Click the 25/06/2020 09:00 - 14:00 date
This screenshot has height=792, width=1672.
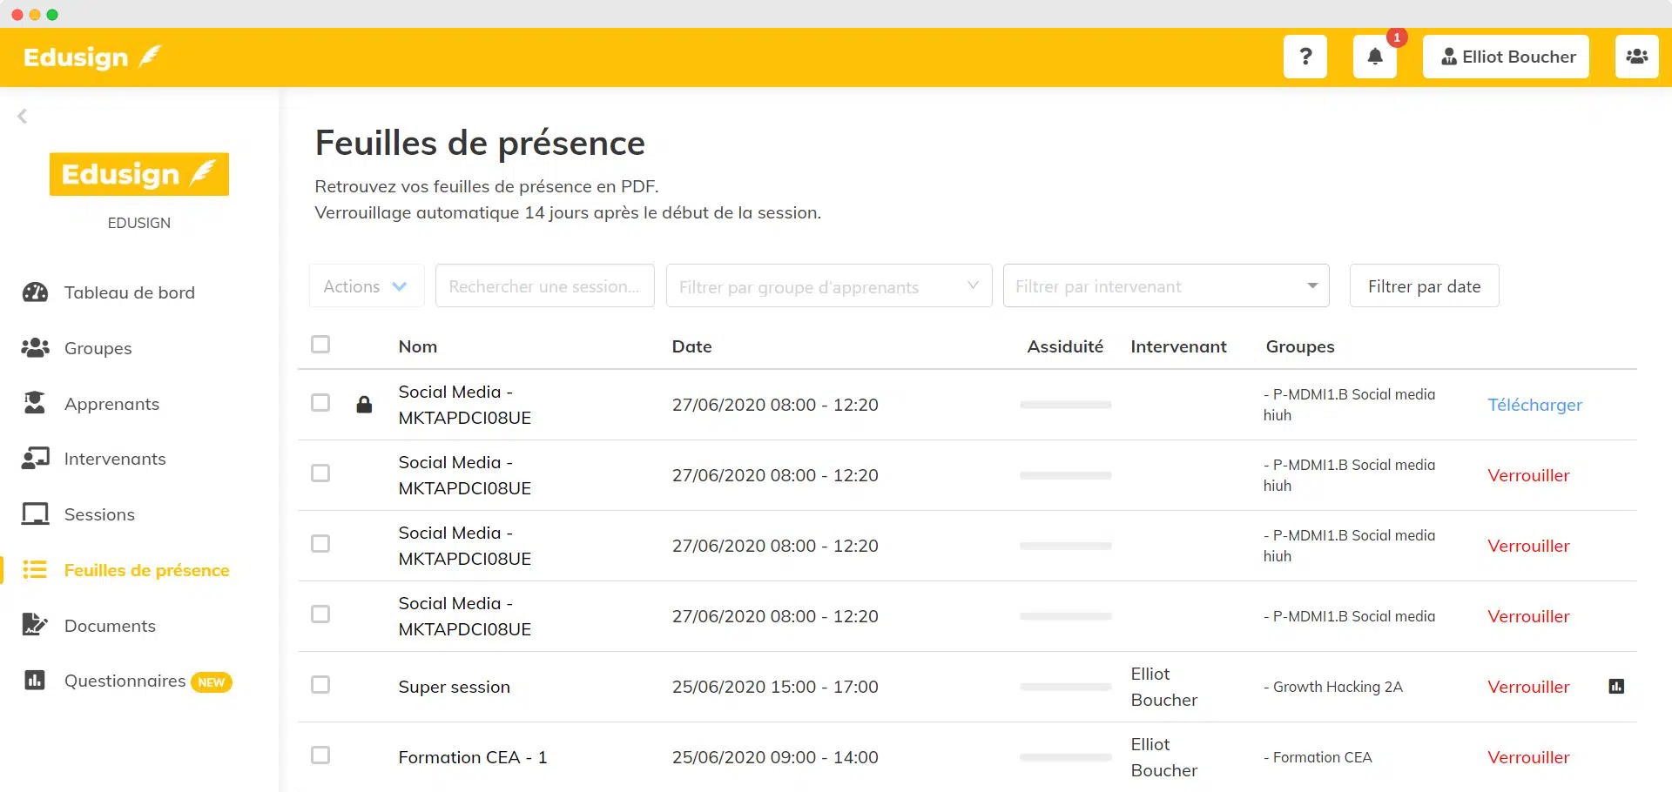pyautogui.click(x=775, y=757)
